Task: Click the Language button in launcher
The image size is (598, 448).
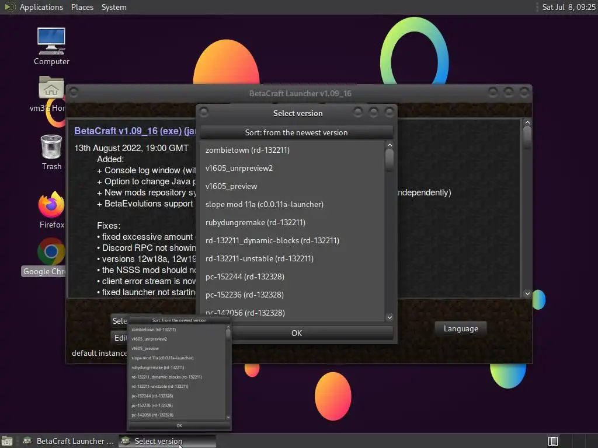Action: (461, 329)
